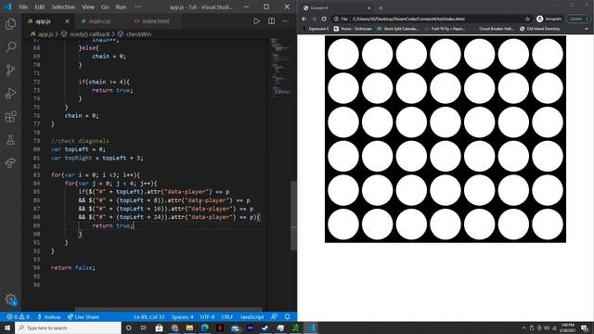Open a new browser tab

pyautogui.click(x=381, y=7)
